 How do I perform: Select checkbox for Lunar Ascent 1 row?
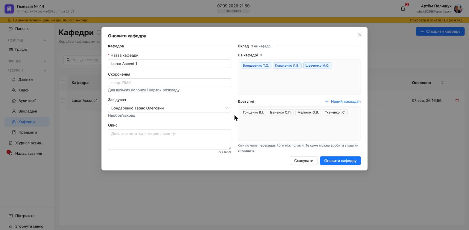(63, 101)
